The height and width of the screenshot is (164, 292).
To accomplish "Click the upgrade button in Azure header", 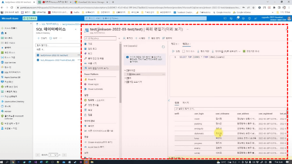I will click(x=30, y=19).
